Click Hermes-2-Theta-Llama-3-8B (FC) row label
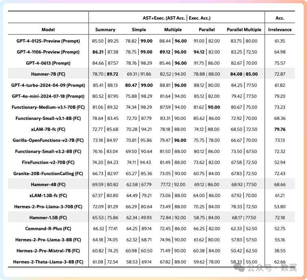Screen dimensions: 307x280 tap(48, 262)
